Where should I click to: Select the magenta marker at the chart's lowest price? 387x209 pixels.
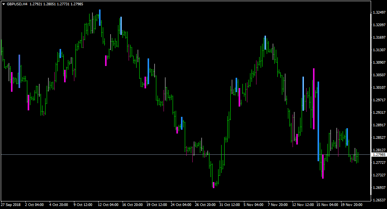click(214, 185)
